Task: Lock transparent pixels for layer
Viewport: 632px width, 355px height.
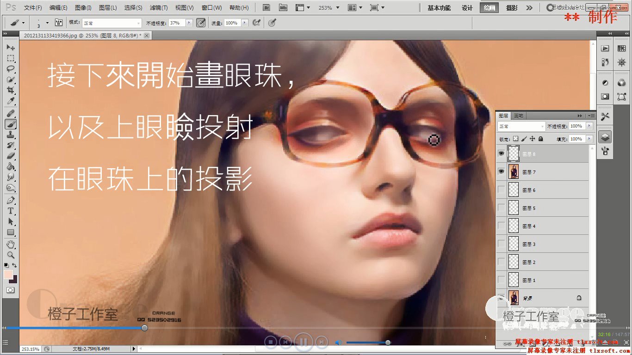Action: (516, 139)
